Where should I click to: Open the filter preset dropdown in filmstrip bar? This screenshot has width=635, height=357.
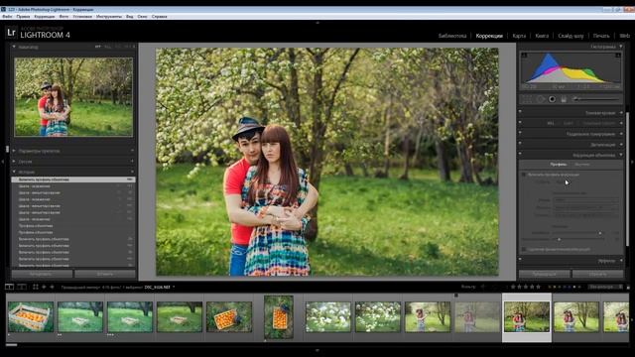coord(606,287)
